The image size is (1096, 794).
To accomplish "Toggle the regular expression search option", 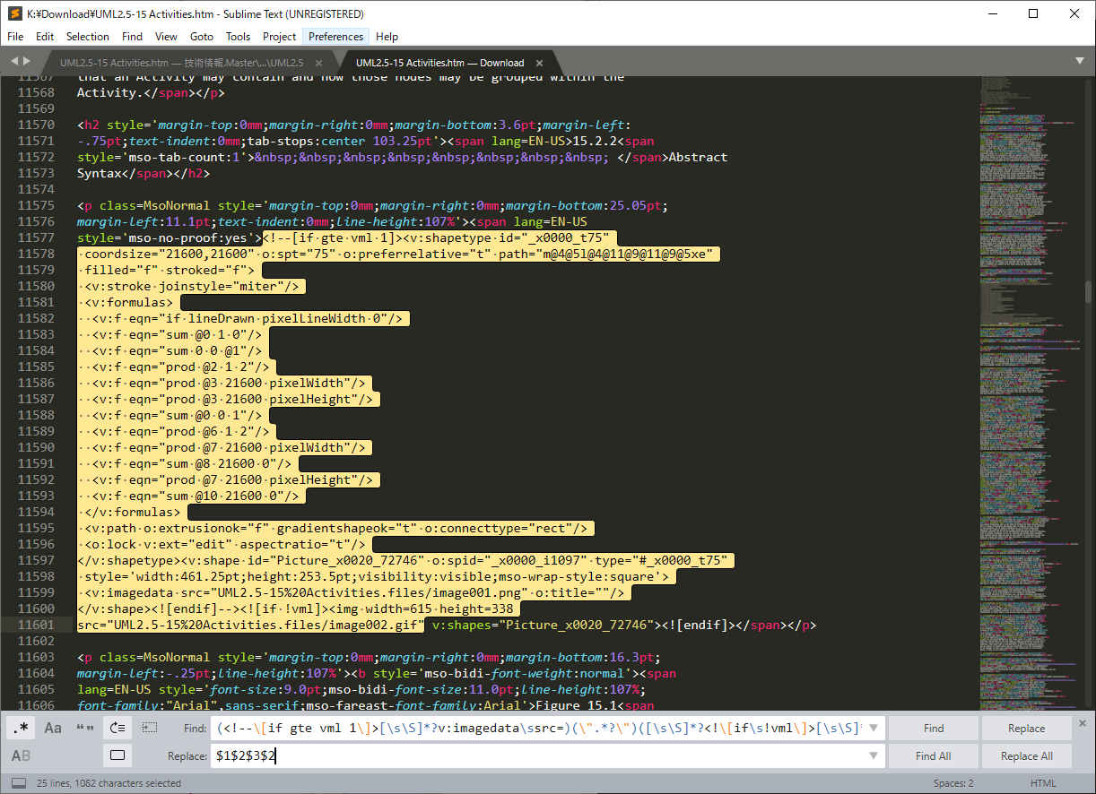I will (x=20, y=728).
